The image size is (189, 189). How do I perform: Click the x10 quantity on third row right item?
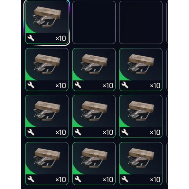click(155, 132)
